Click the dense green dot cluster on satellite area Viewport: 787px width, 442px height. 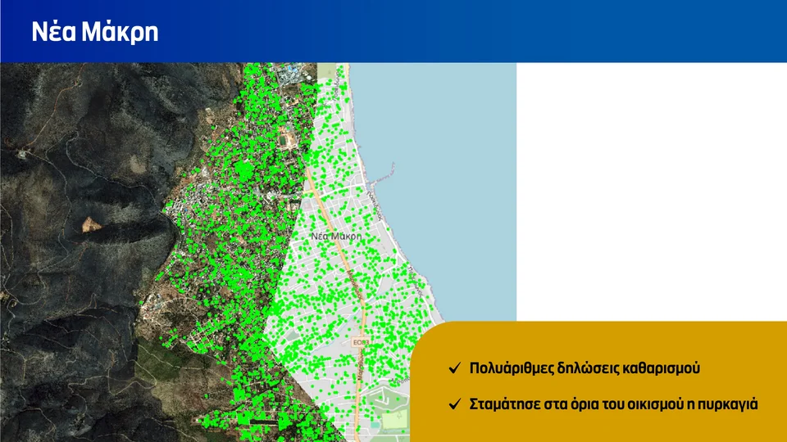(244, 170)
